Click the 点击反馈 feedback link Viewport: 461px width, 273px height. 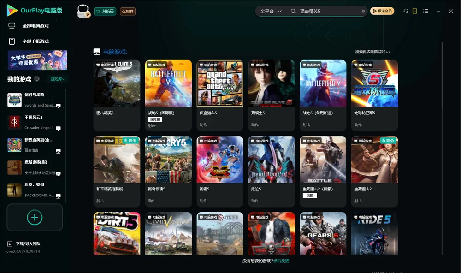tap(281, 261)
